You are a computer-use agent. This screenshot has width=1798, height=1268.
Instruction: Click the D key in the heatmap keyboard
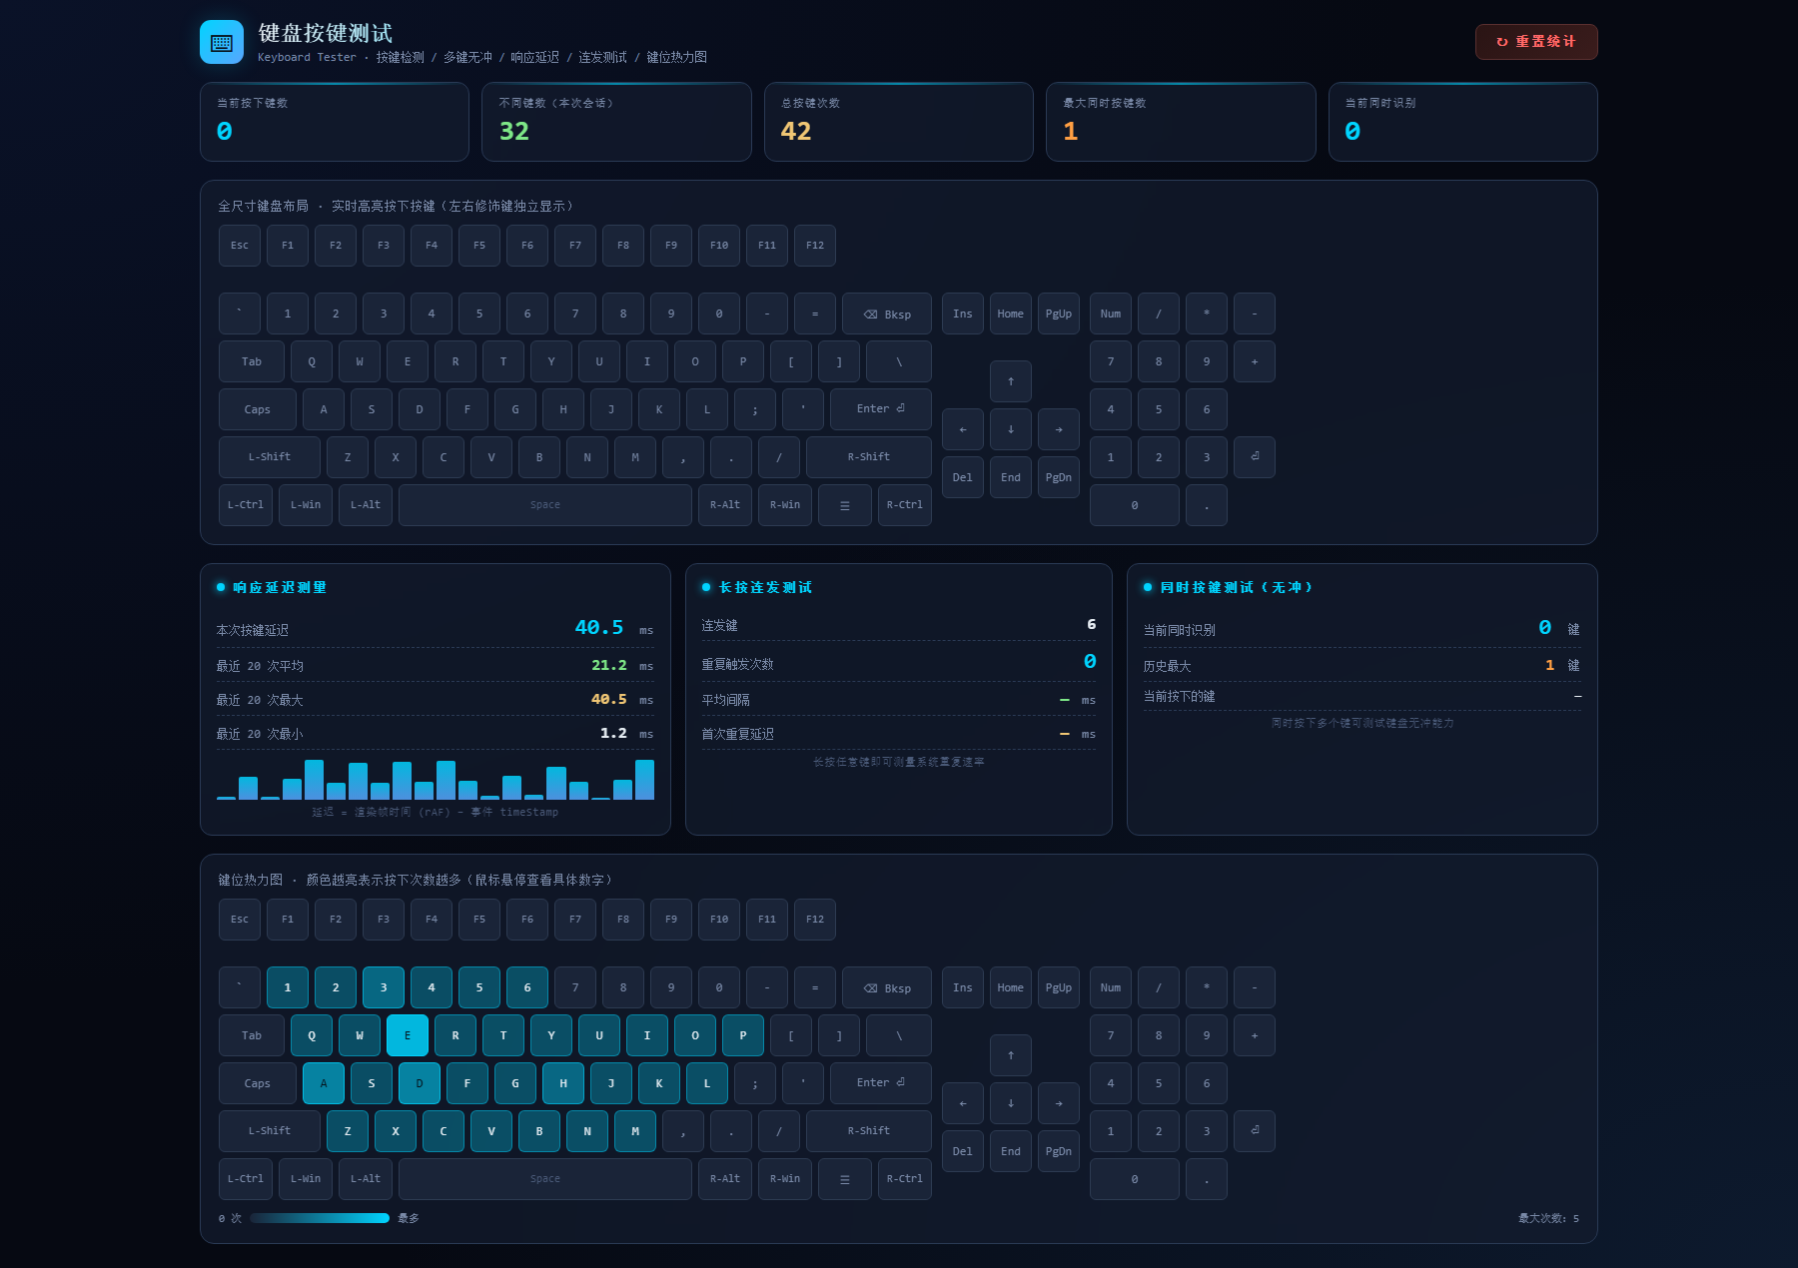tap(420, 1083)
